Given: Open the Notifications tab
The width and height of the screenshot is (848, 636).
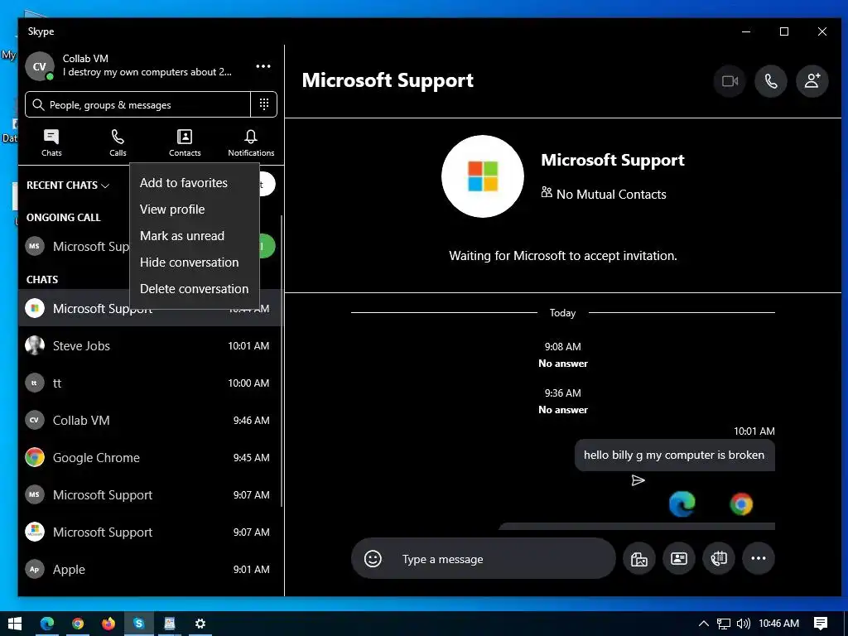Looking at the screenshot, I should click(251, 142).
